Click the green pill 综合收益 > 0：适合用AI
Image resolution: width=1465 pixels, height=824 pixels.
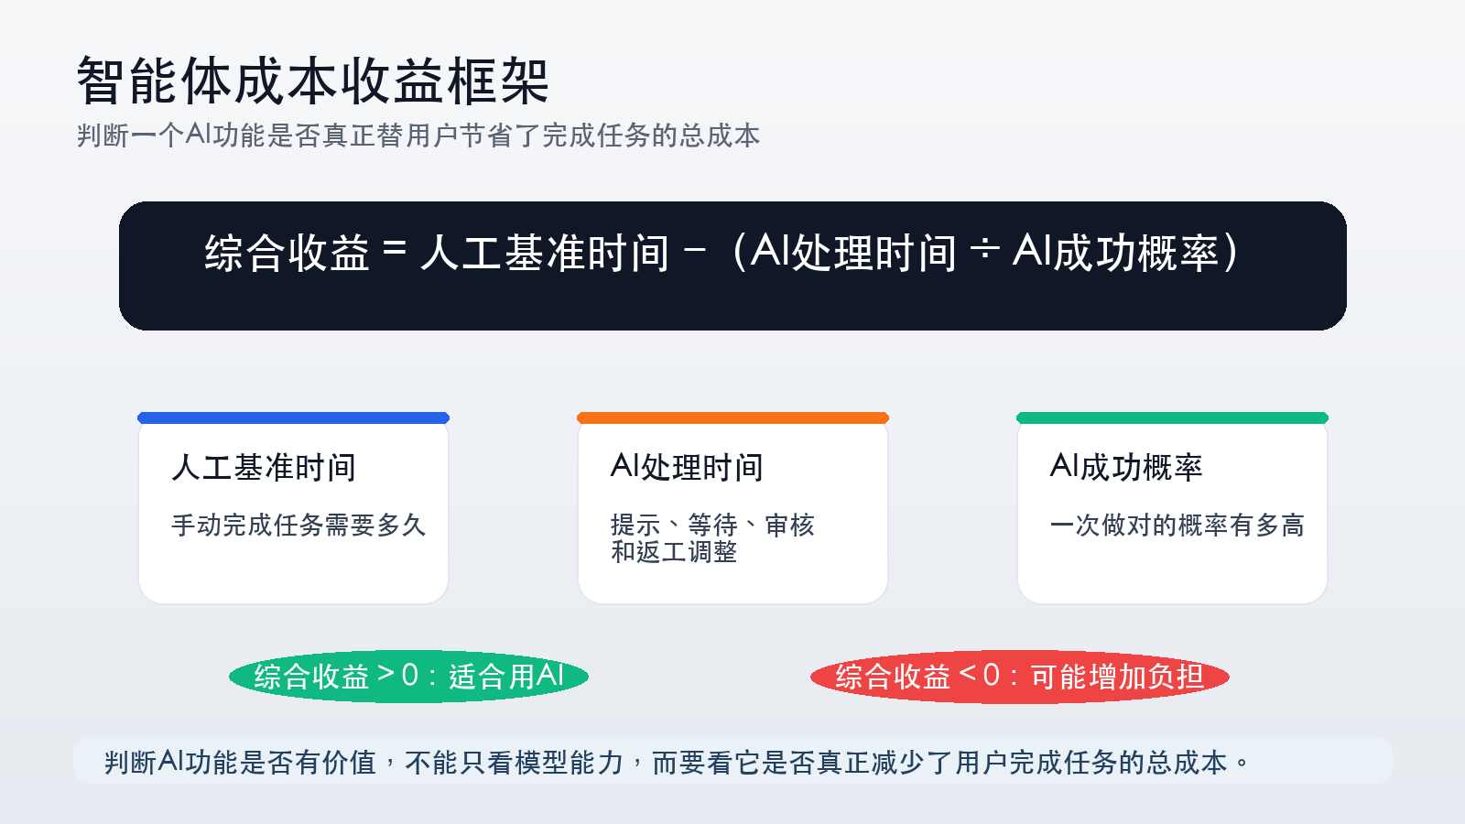(408, 677)
